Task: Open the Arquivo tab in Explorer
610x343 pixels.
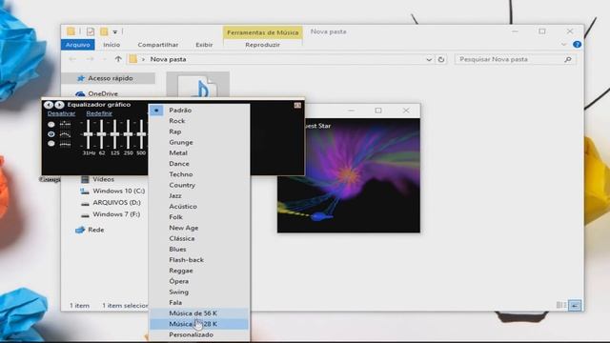Action: [x=78, y=45]
